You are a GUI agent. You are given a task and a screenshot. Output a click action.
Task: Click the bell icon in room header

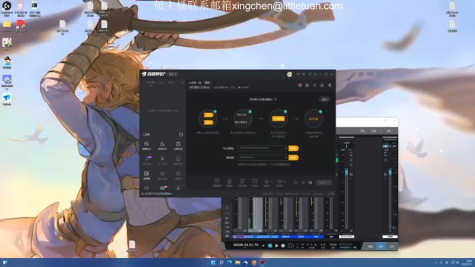pyautogui.click(x=322, y=85)
